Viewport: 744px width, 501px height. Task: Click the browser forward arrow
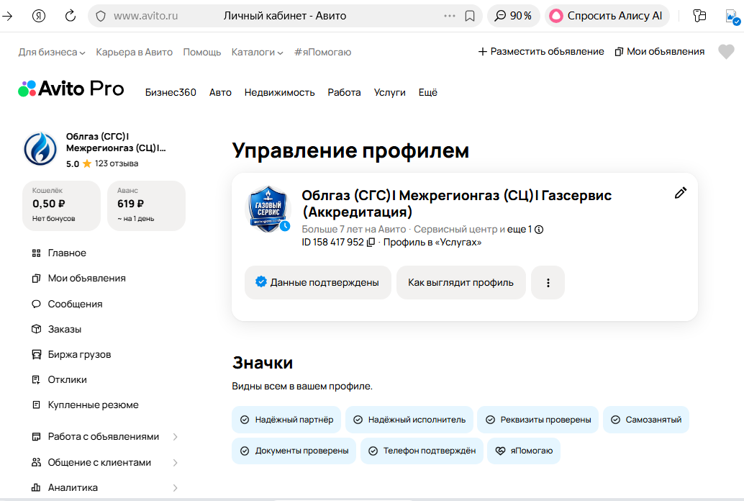8,16
